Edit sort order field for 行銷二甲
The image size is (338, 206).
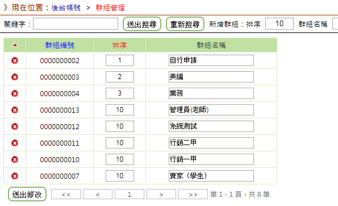coord(120,143)
